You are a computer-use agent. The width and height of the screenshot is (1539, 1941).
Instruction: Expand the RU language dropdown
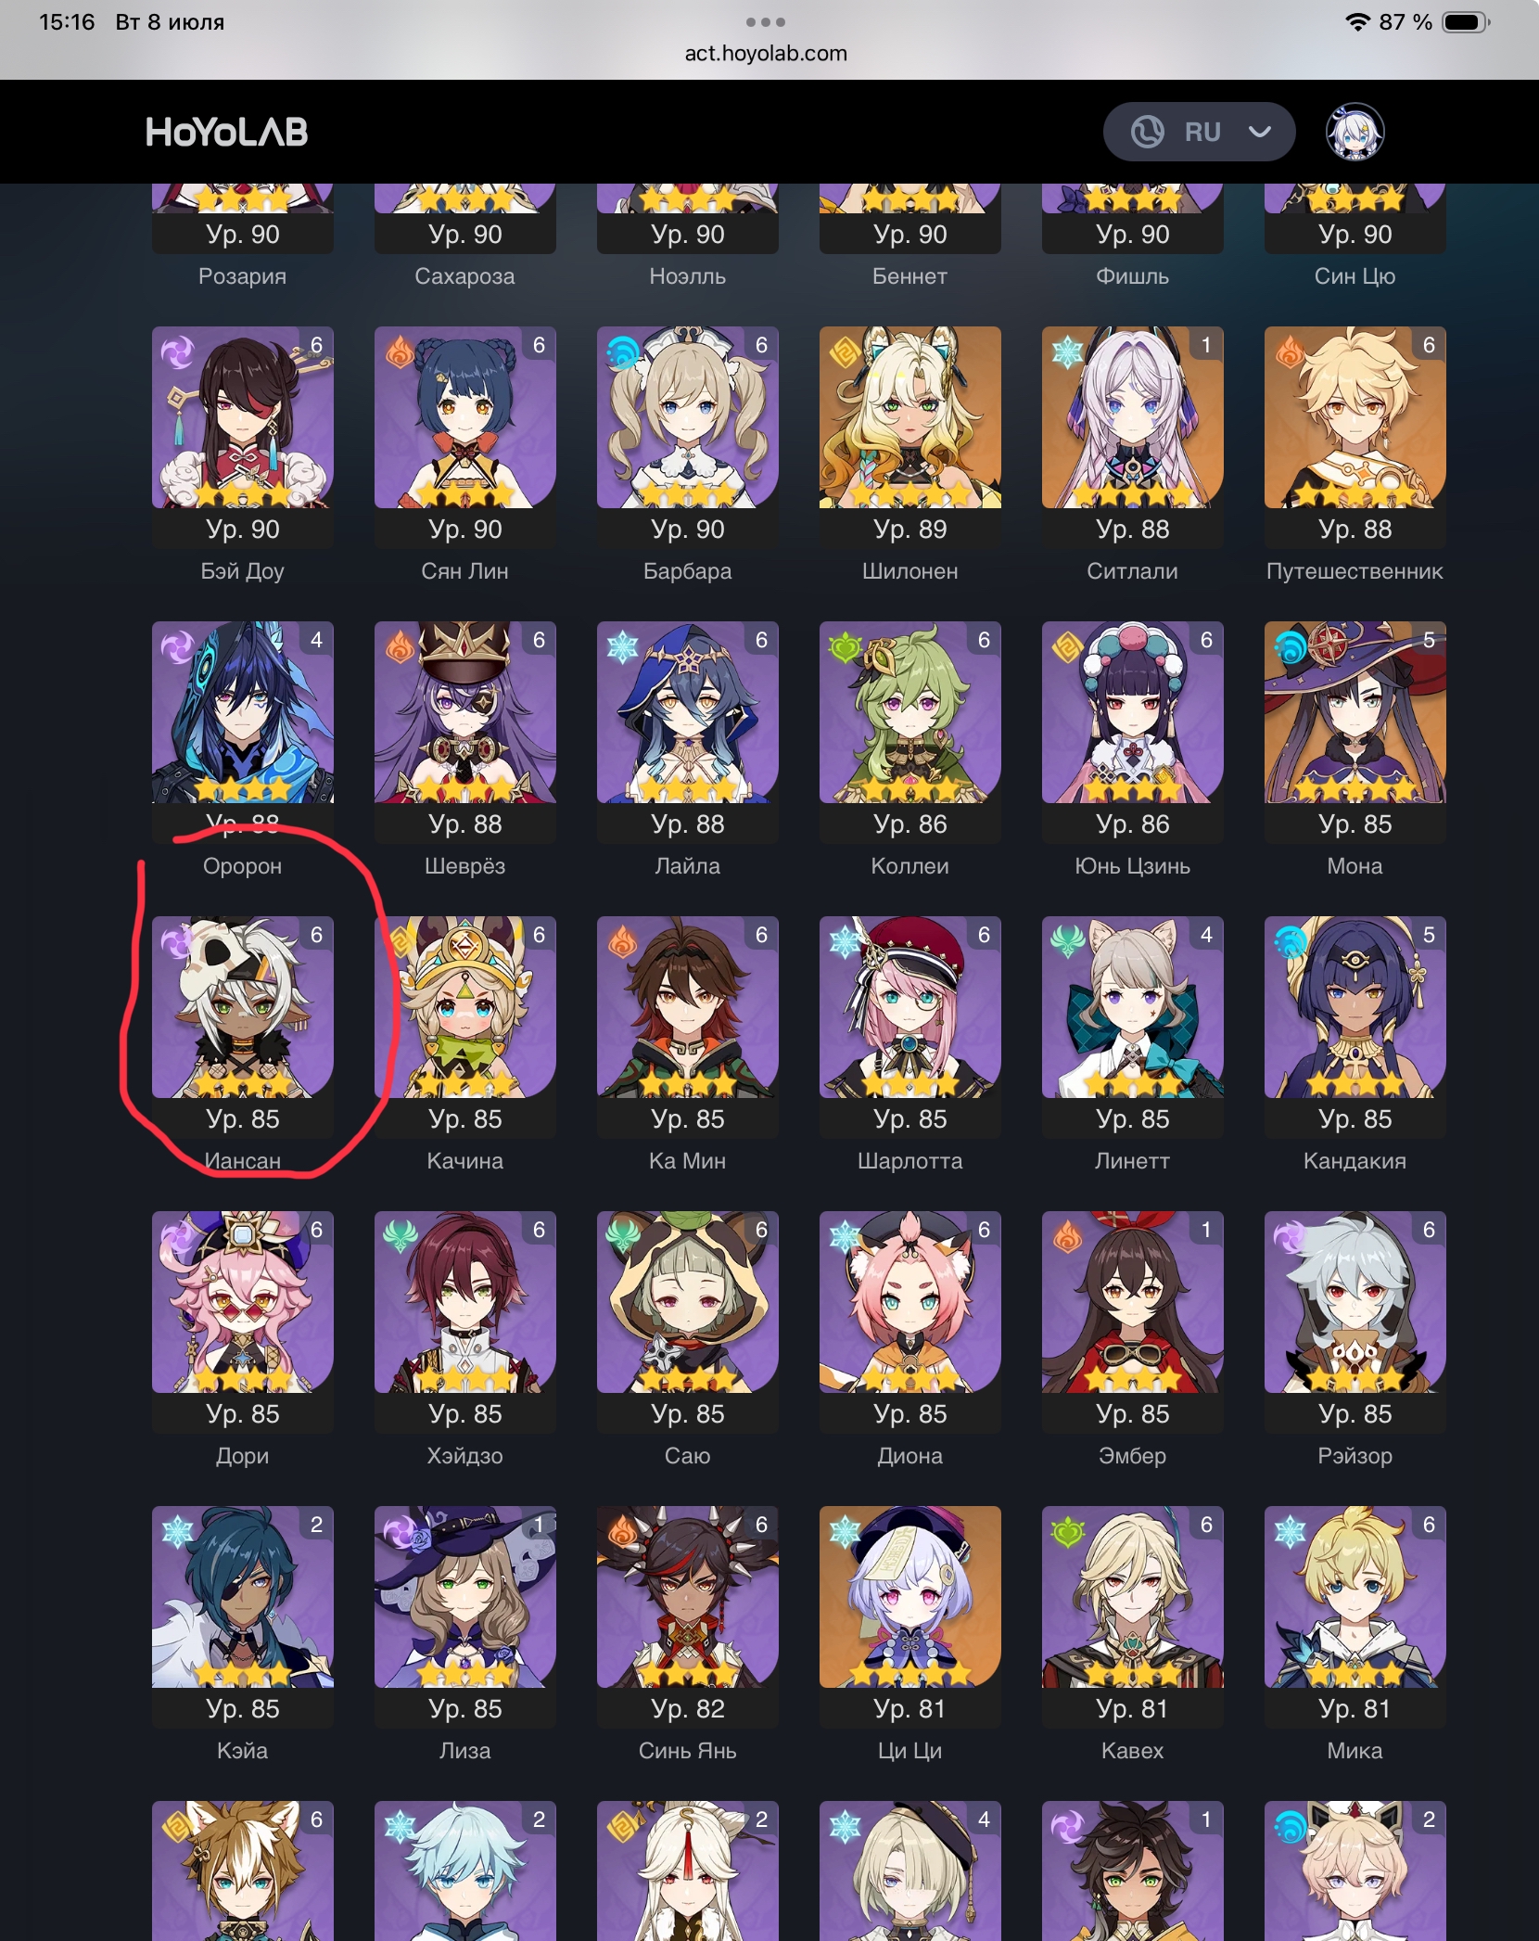click(1199, 132)
